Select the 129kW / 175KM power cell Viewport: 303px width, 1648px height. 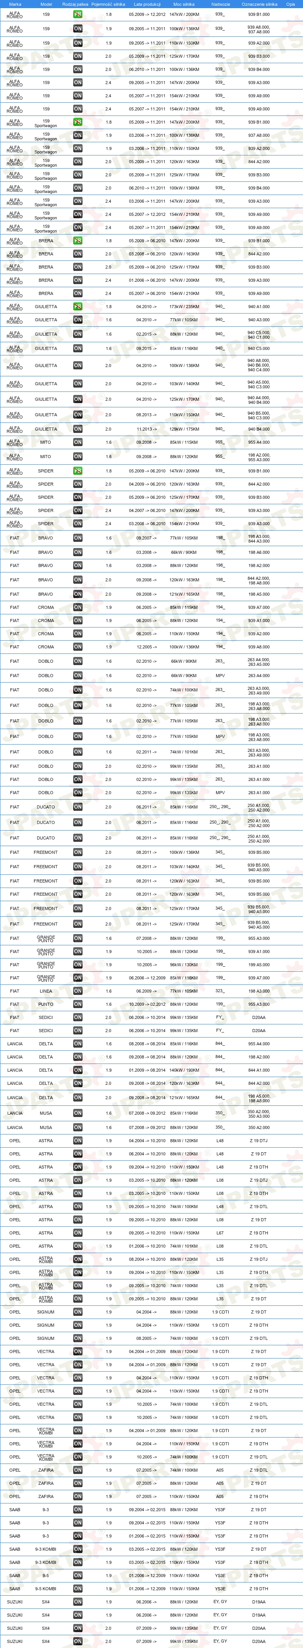184,429
